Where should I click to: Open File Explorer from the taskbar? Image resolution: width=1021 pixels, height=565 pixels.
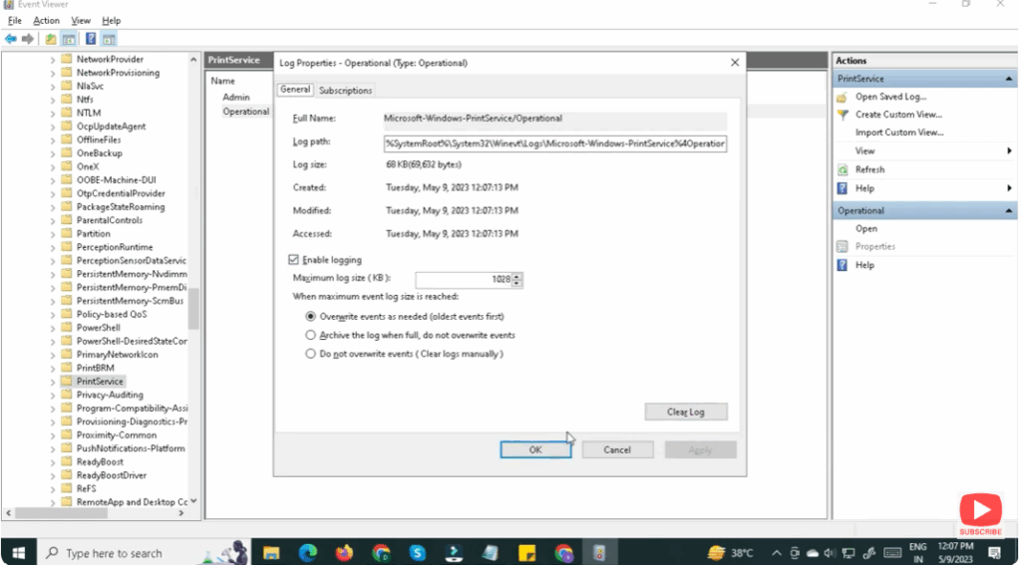pyautogui.click(x=271, y=553)
